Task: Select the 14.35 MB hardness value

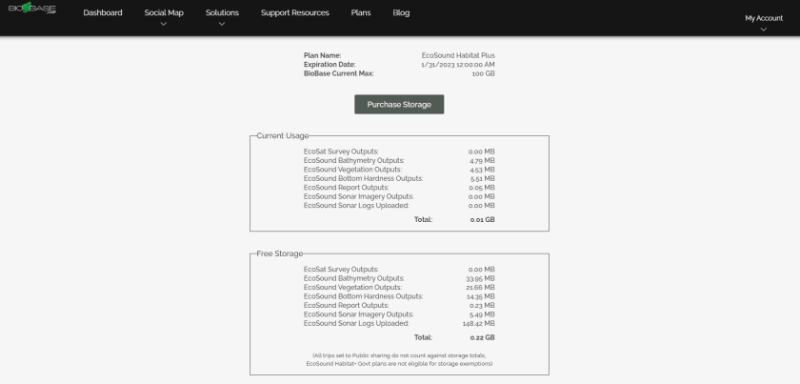Action: [x=481, y=296]
